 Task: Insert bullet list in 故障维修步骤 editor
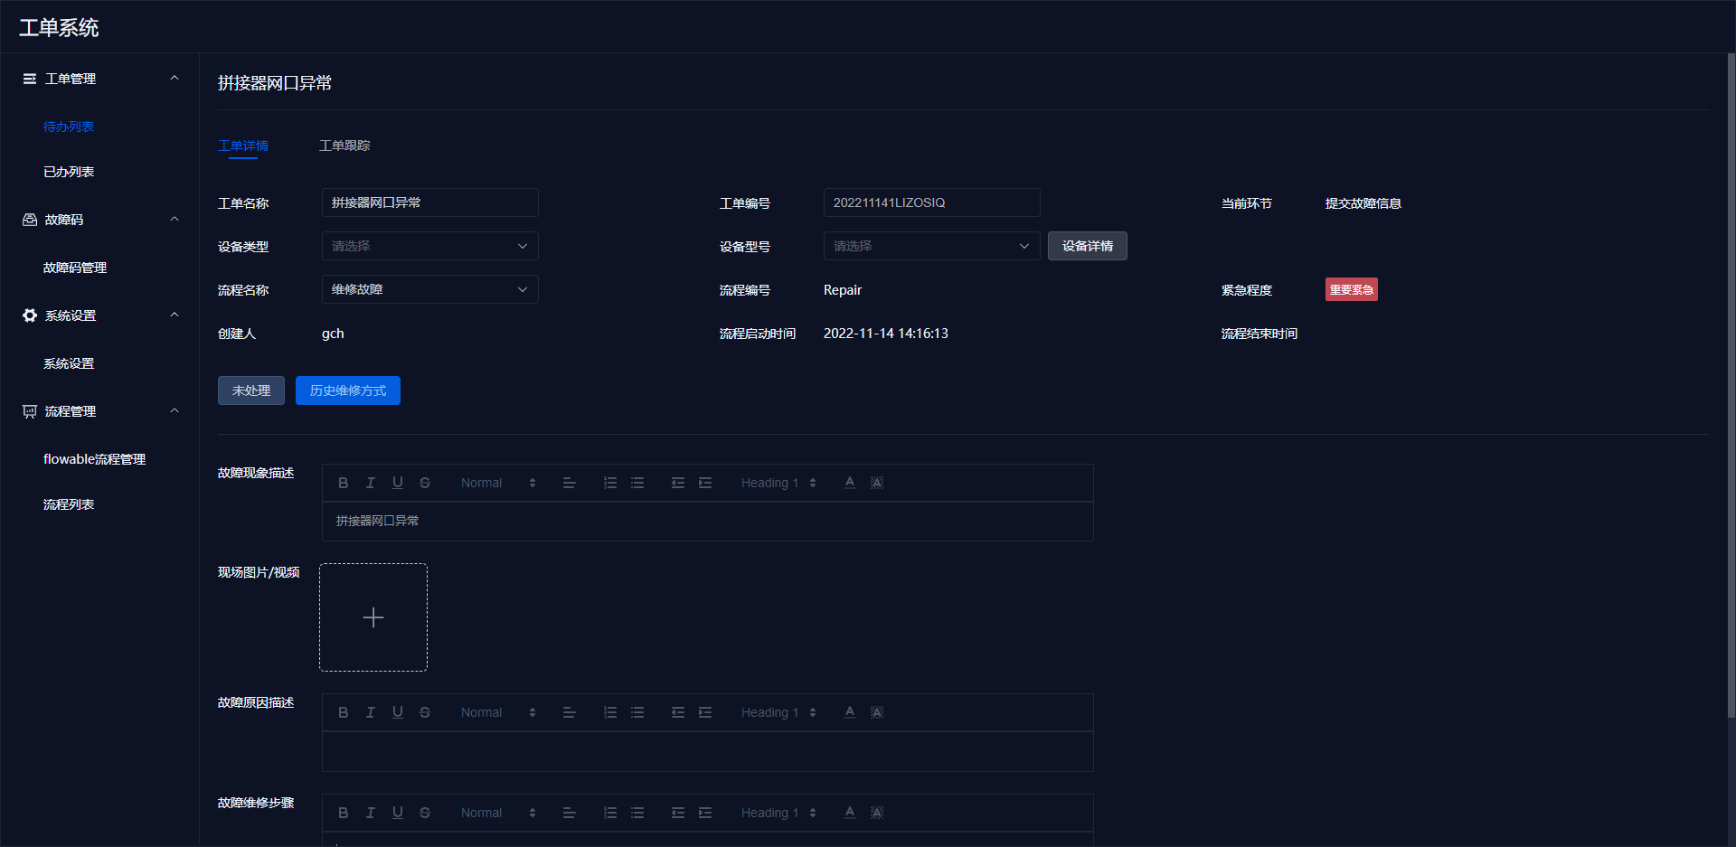coord(637,813)
